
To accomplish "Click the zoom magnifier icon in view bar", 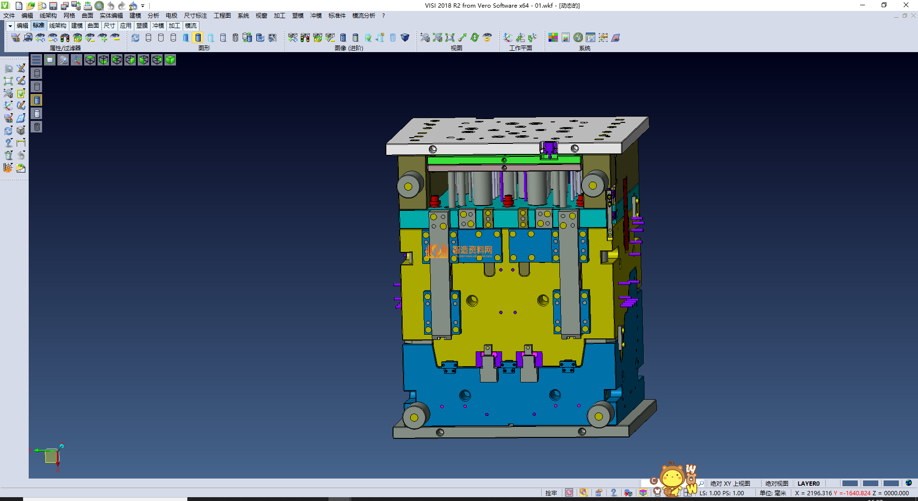I will [63, 60].
